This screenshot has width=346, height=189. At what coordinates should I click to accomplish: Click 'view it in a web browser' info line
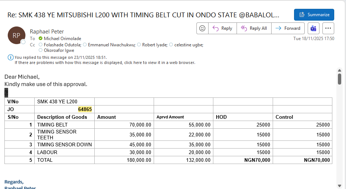[105, 63]
